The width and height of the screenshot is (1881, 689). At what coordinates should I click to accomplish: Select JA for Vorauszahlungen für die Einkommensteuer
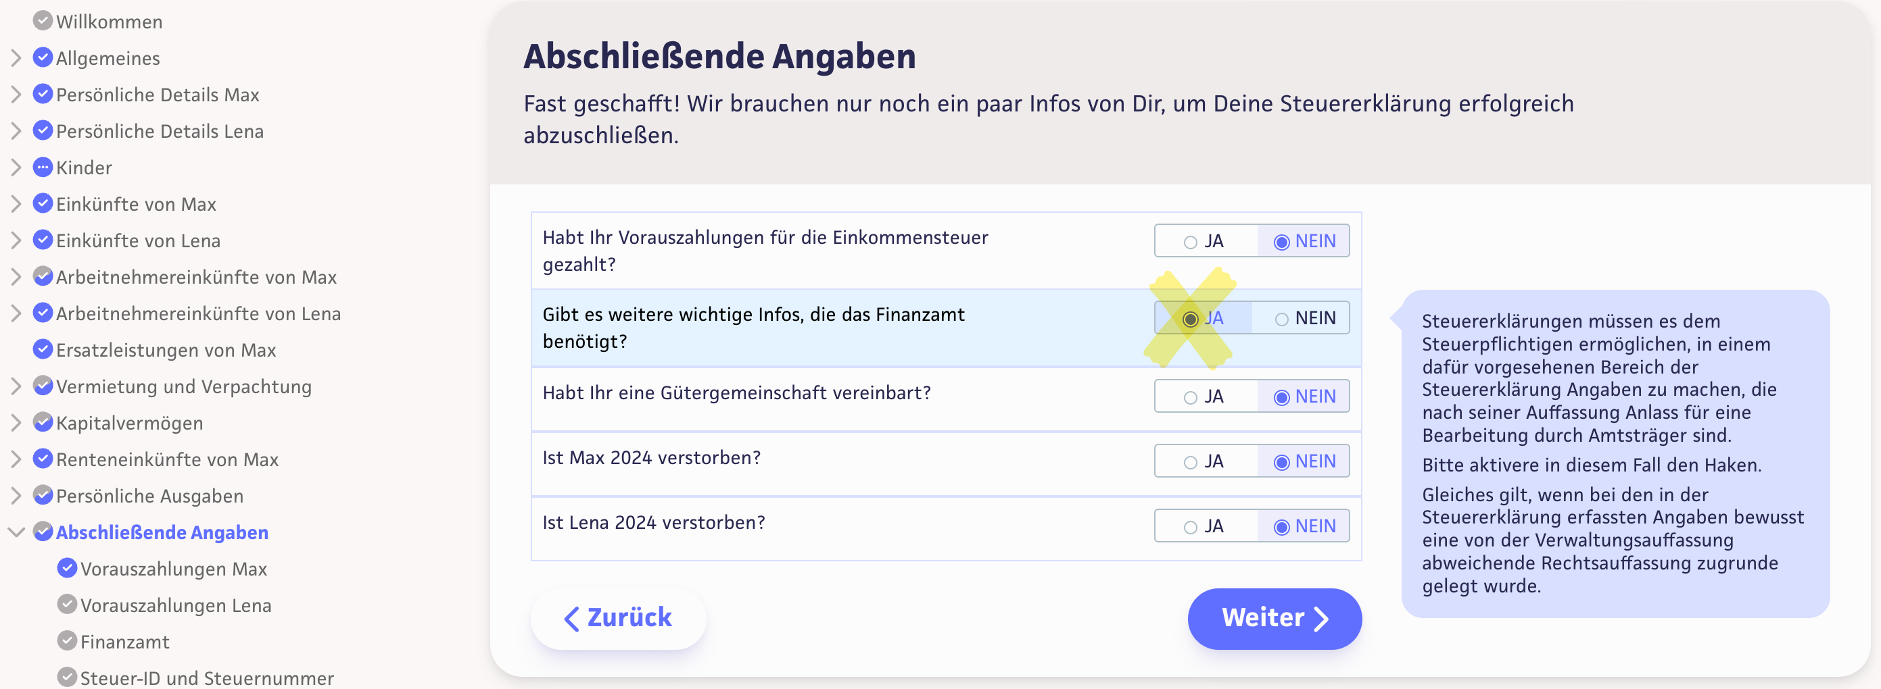tap(1191, 242)
